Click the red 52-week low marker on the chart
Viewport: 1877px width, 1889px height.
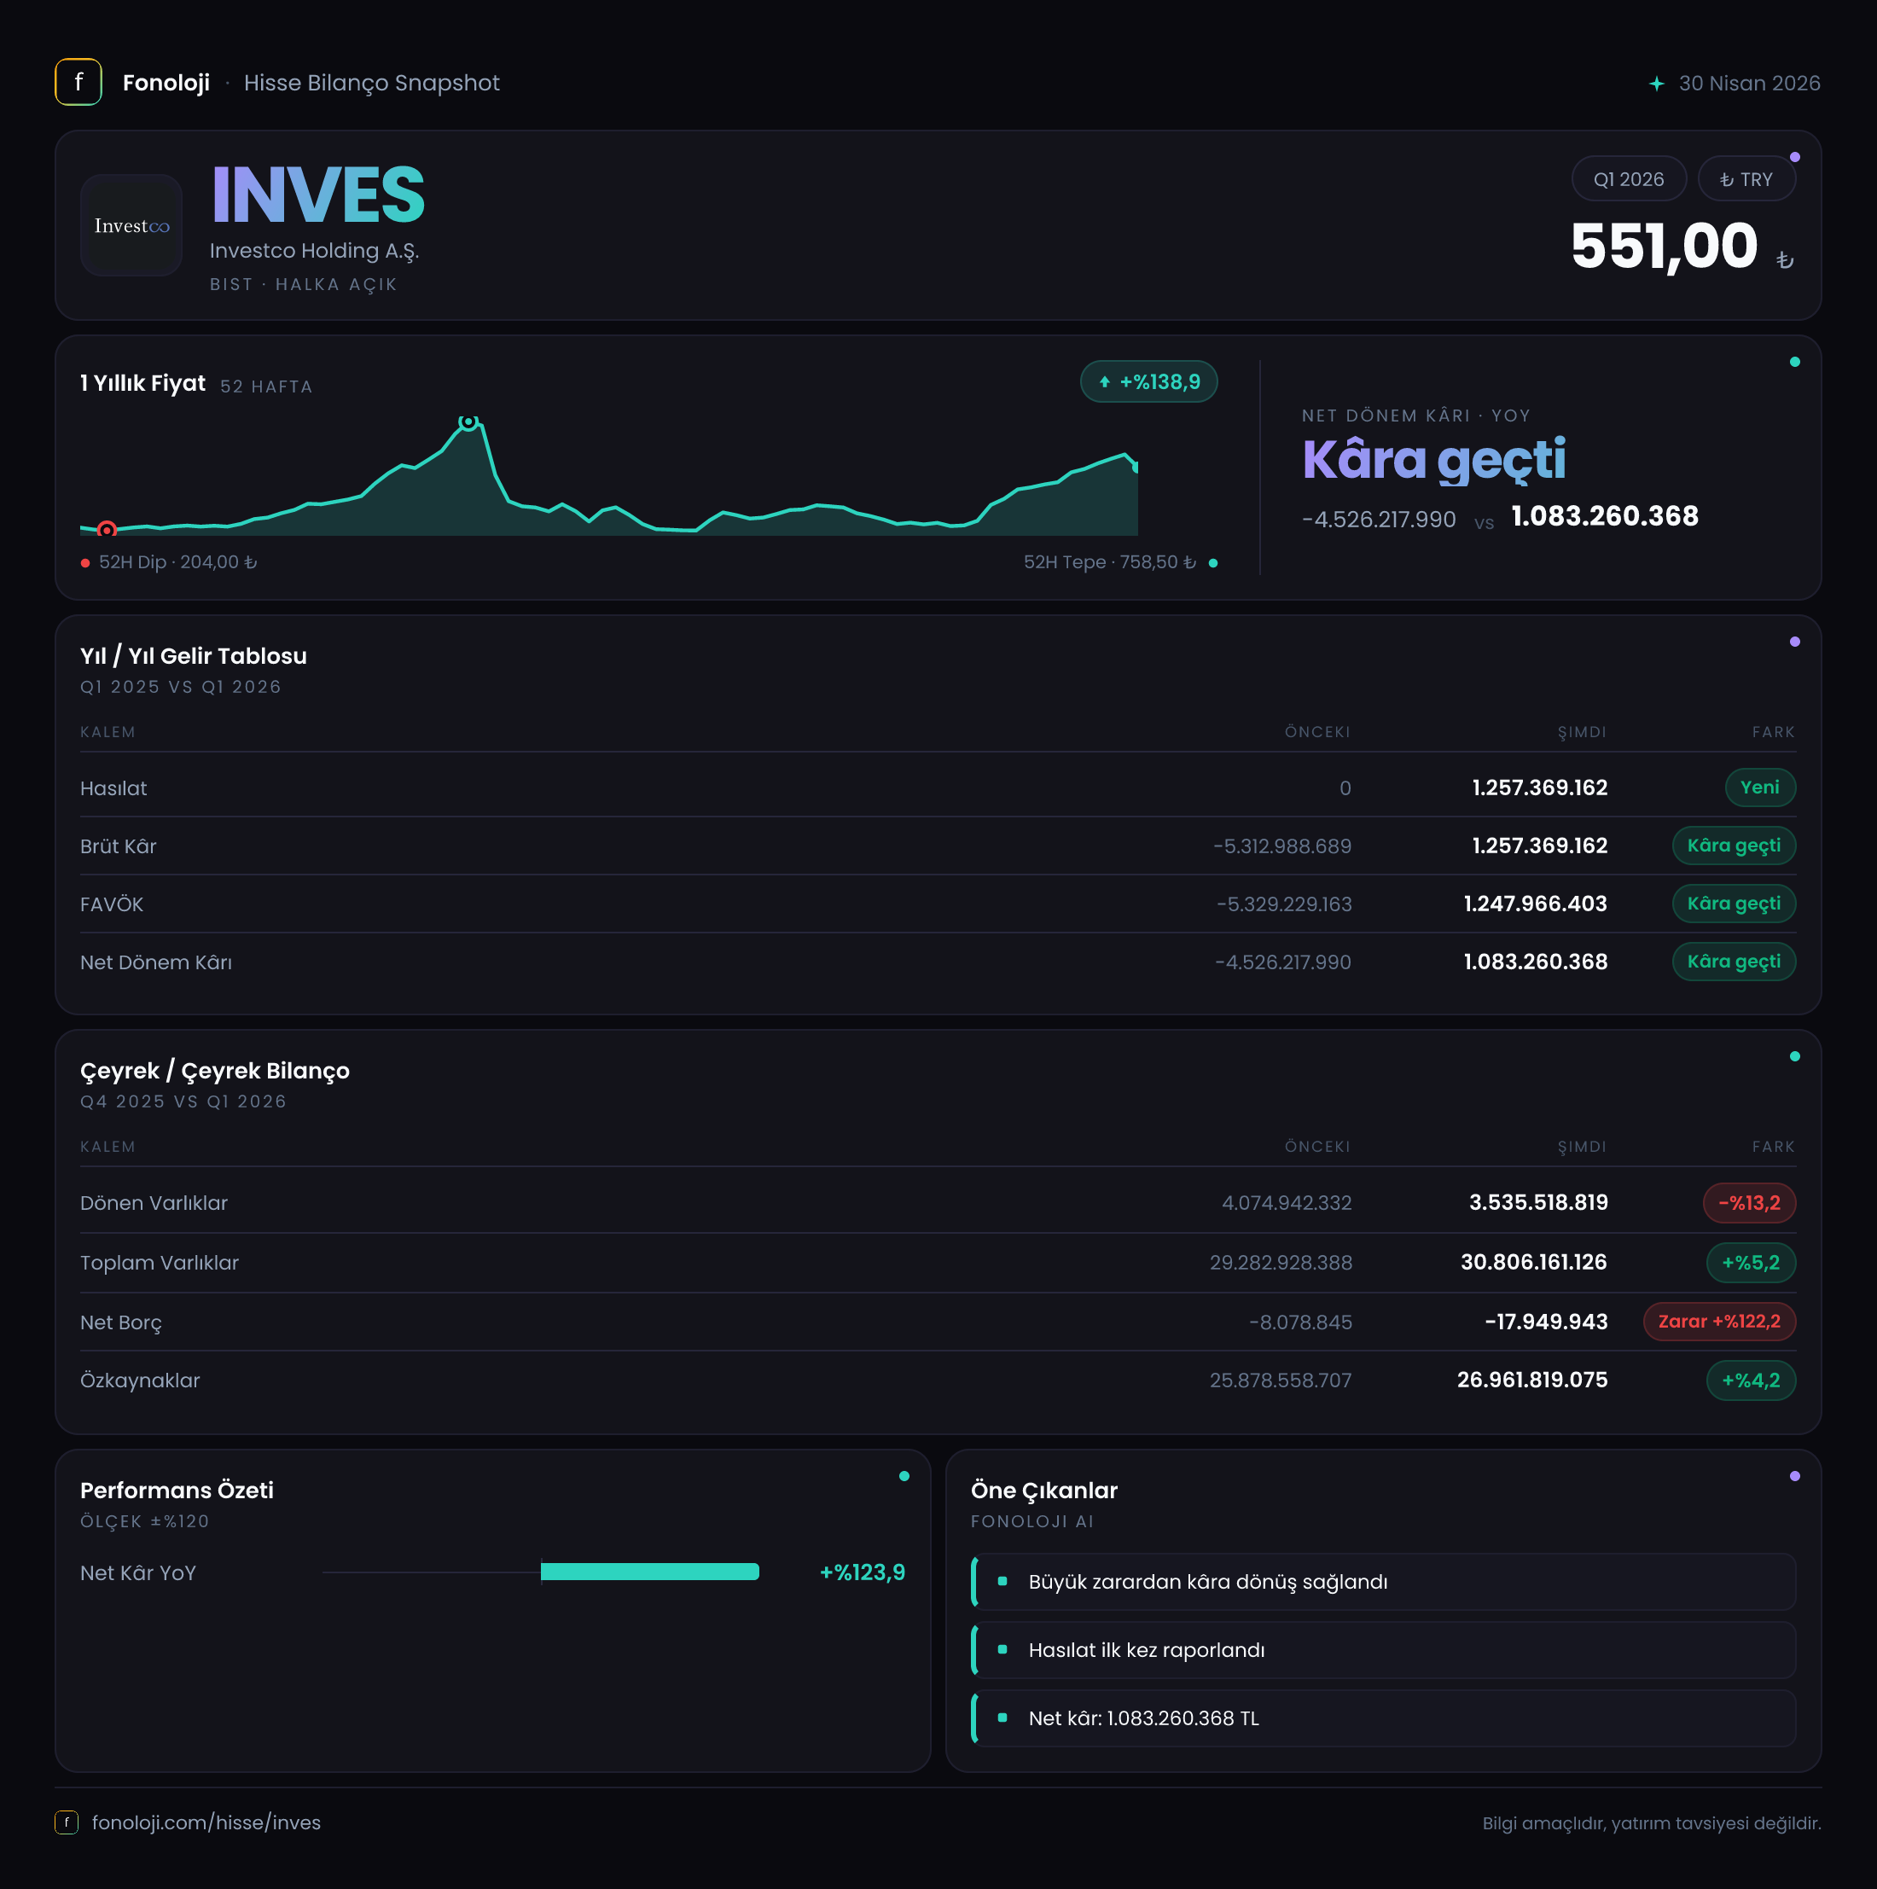[108, 530]
